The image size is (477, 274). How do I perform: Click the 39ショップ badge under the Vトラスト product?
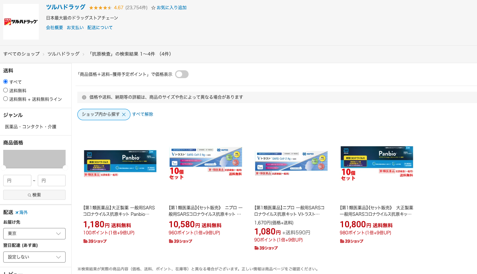(266, 248)
